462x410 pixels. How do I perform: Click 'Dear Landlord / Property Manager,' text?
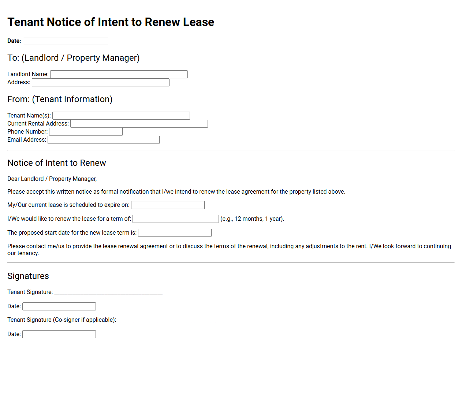tap(52, 179)
